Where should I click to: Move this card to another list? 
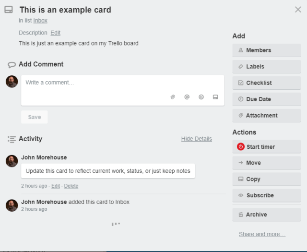(266, 163)
